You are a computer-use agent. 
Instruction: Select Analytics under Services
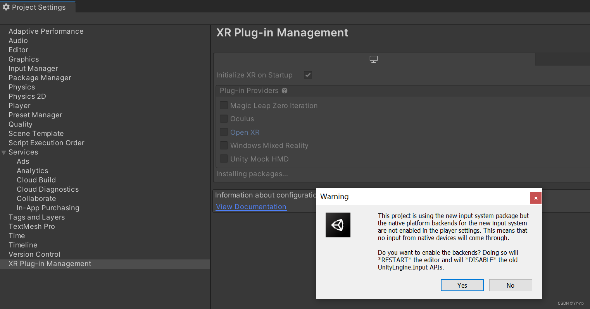tap(33, 171)
